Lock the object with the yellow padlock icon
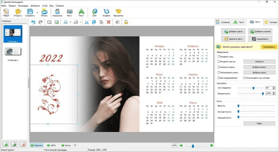 point(126,22)
